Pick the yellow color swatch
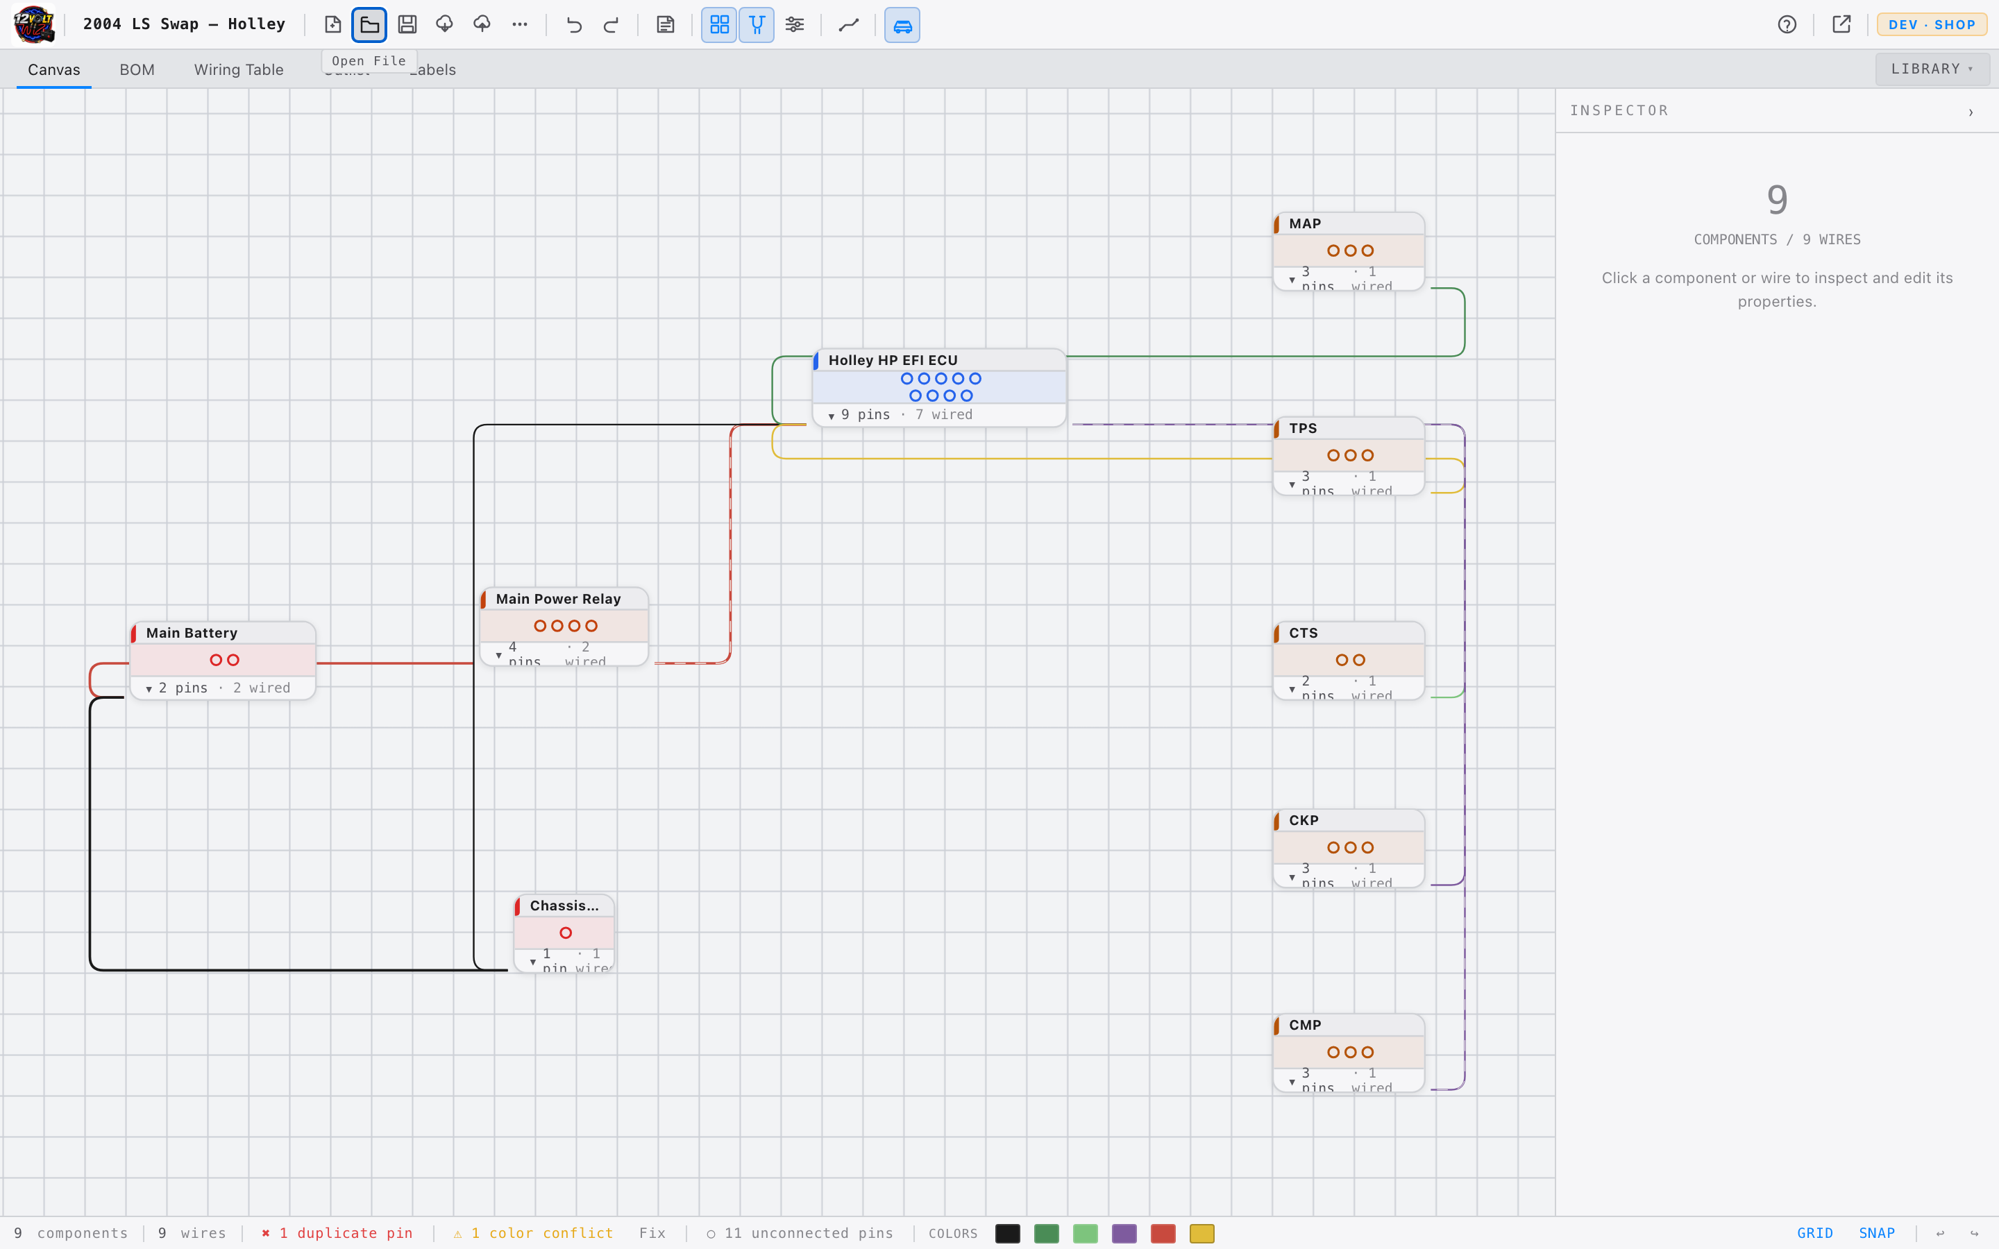1999x1249 pixels. click(1202, 1233)
